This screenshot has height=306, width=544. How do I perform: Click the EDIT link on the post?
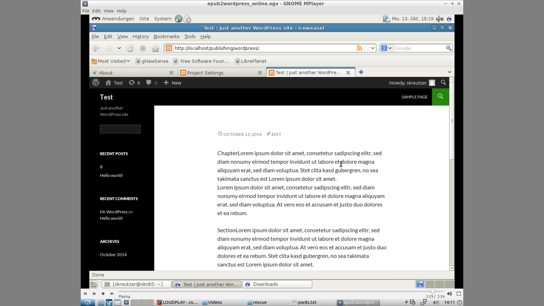[276, 134]
